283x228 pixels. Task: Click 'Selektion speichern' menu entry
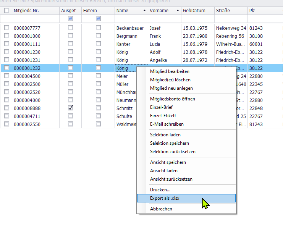tap(170, 143)
